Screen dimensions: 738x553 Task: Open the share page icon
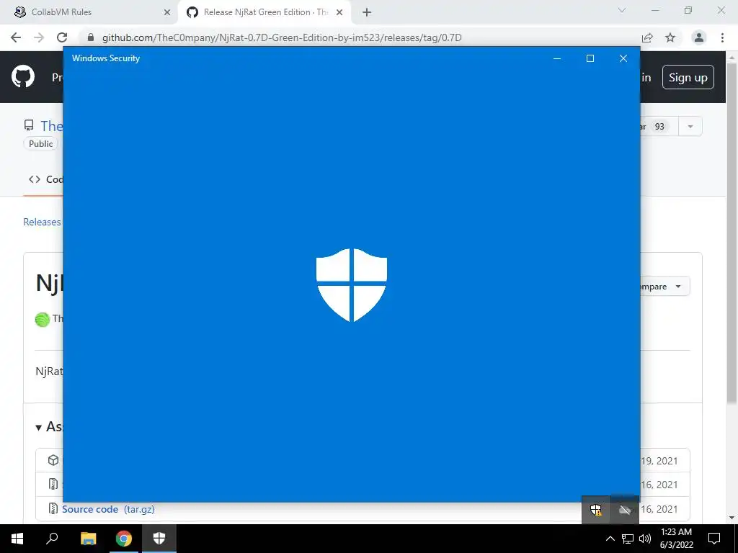tap(647, 37)
